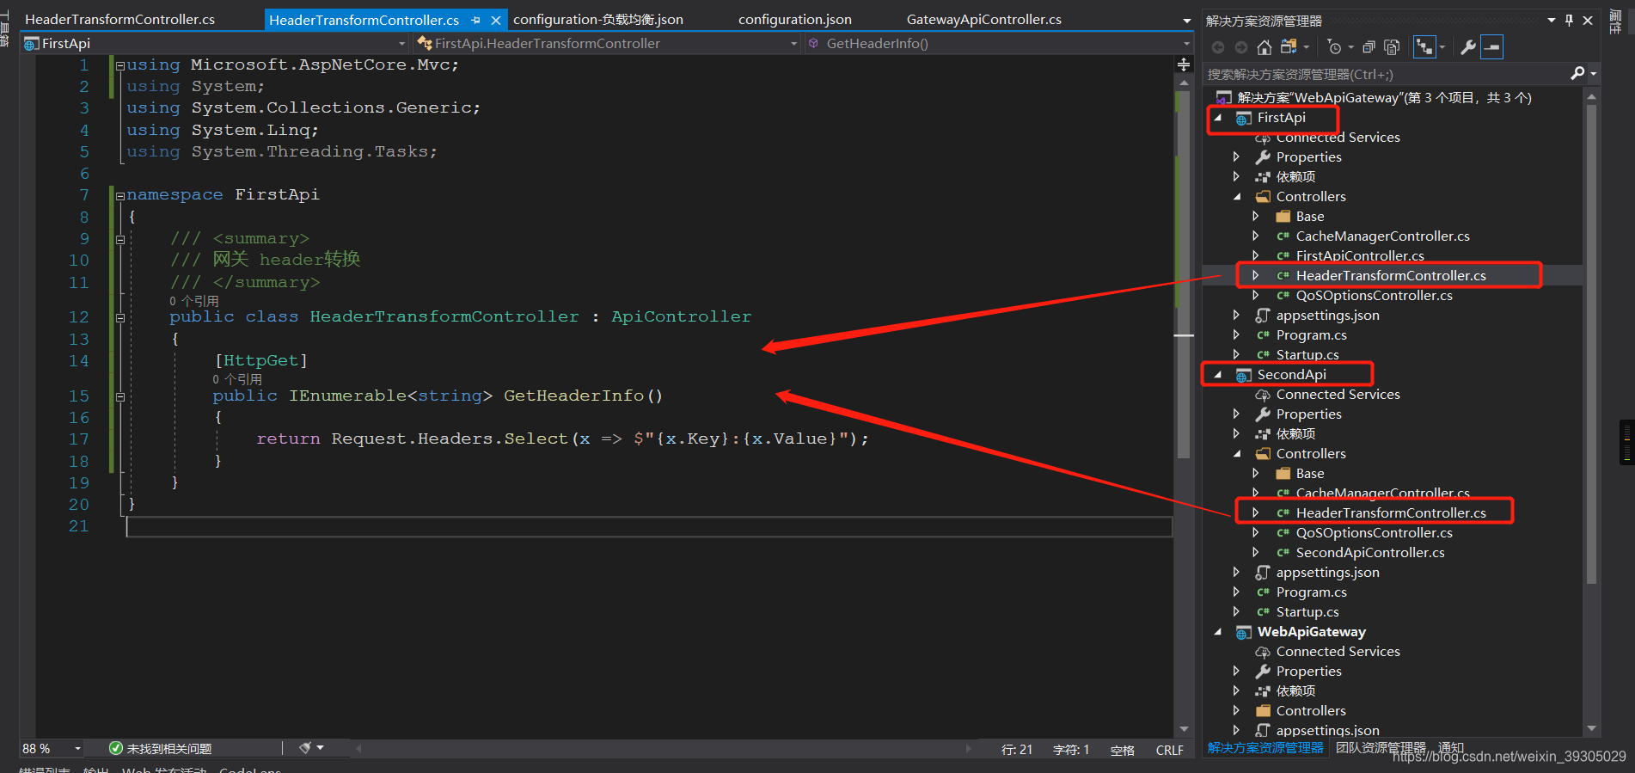The height and width of the screenshot is (773, 1635).
Task: Expand WebApiGateway Controllers folder
Action: pos(1236,711)
